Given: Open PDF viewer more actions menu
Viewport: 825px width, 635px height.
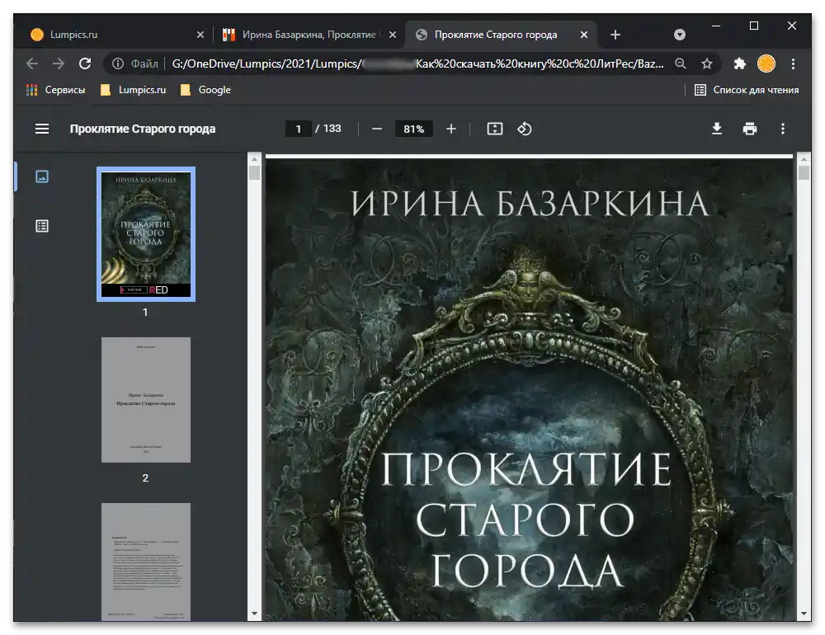Looking at the screenshot, I should pyautogui.click(x=783, y=129).
